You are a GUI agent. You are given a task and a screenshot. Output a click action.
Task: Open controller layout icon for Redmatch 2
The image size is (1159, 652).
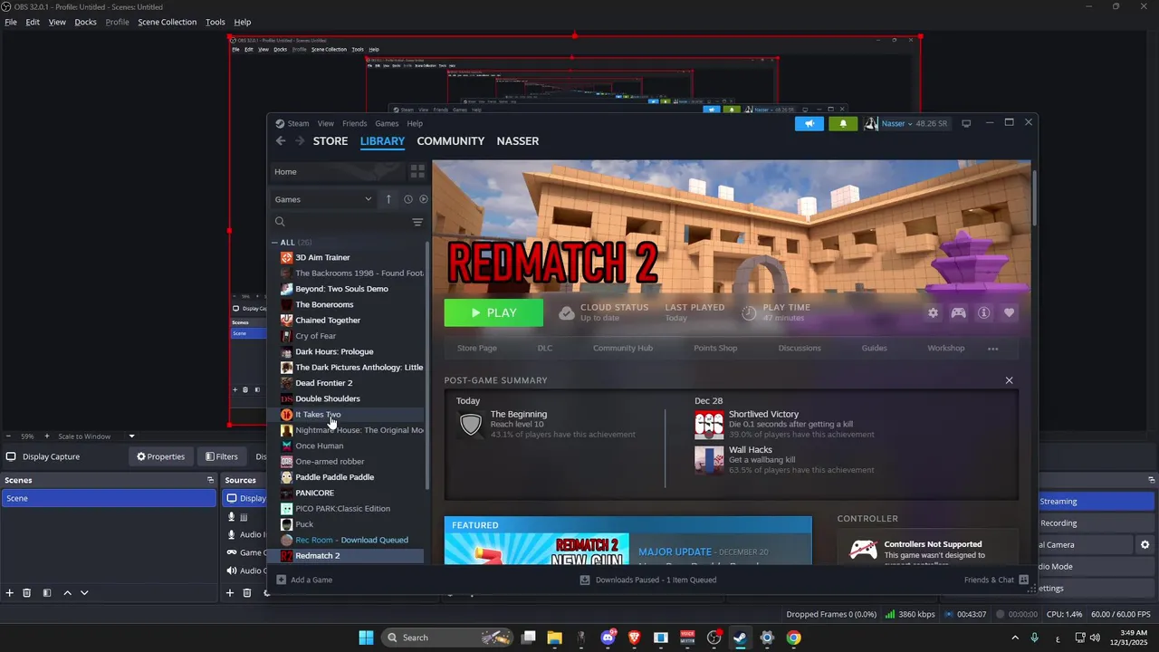tap(958, 313)
